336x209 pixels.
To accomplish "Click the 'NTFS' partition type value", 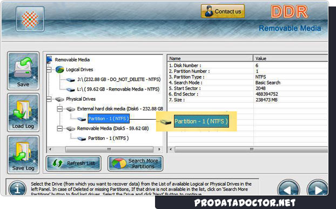I will click(x=260, y=77).
